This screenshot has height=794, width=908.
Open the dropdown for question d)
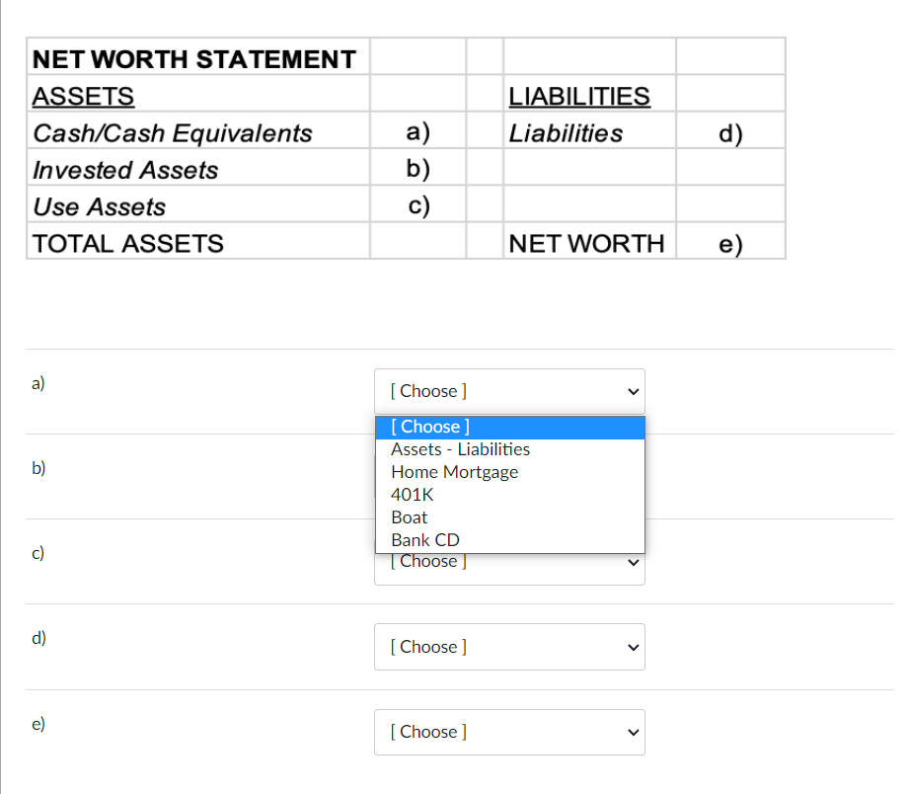[x=509, y=647]
